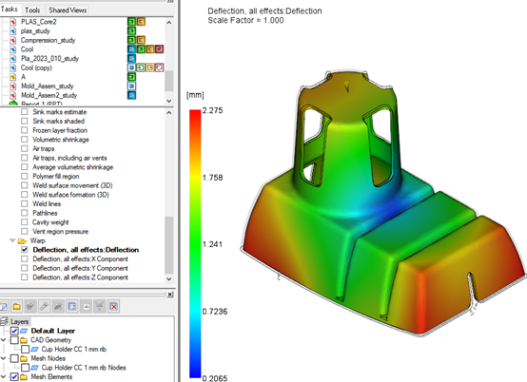Image resolution: width=527 pixels, height=382 pixels.
Task: Click the red X Delete Layer icon
Action: point(114,306)
